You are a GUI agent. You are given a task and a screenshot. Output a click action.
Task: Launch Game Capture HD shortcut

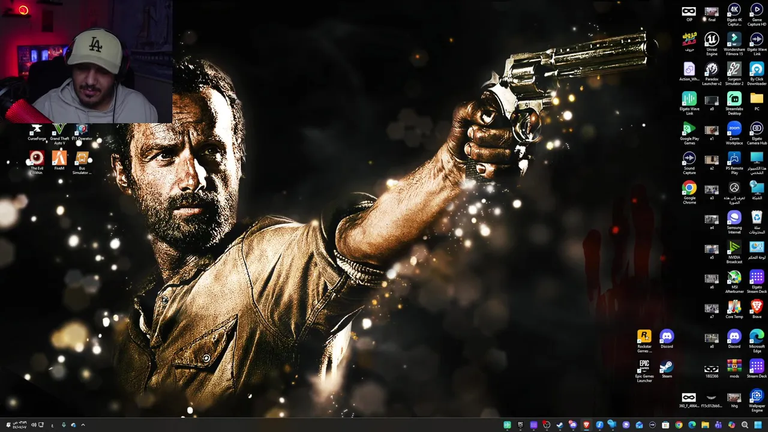pos(757,14)
